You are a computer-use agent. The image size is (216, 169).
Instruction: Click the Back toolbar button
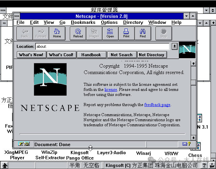[x=25, y=33]
